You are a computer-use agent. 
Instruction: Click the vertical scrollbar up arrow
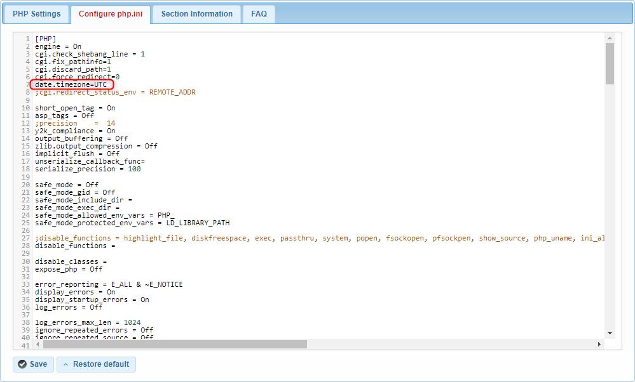(x=608, y=38)
